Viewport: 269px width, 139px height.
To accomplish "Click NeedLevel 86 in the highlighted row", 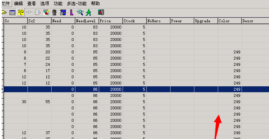I will (87, 89).
